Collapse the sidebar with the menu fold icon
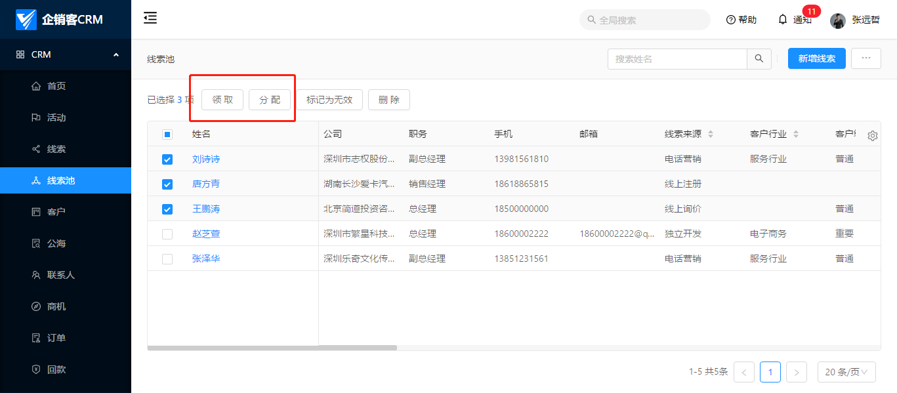 pyautogui.click(x=150, y=18)
